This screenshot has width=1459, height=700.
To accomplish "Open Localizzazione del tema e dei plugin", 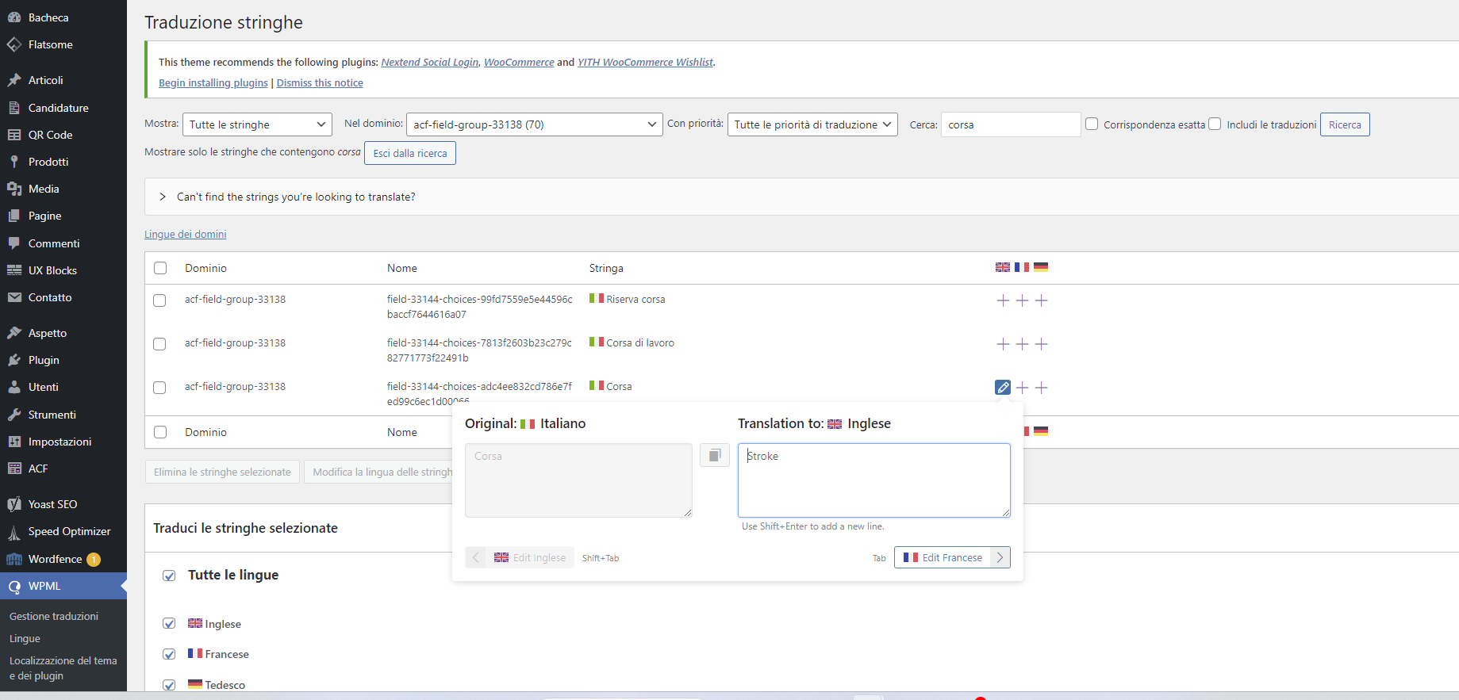I will click(63, 668).
